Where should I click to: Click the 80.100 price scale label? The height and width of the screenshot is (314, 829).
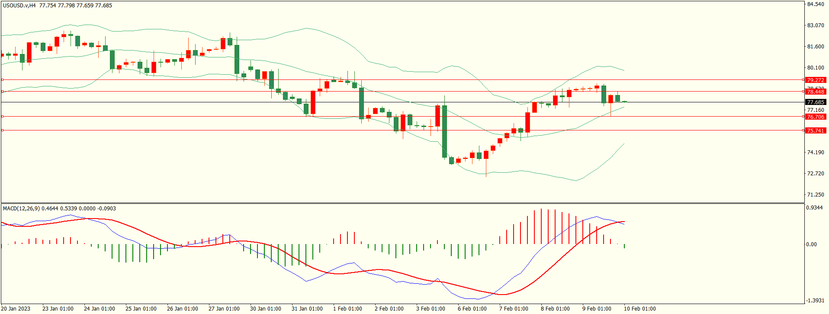pos(816,68)
